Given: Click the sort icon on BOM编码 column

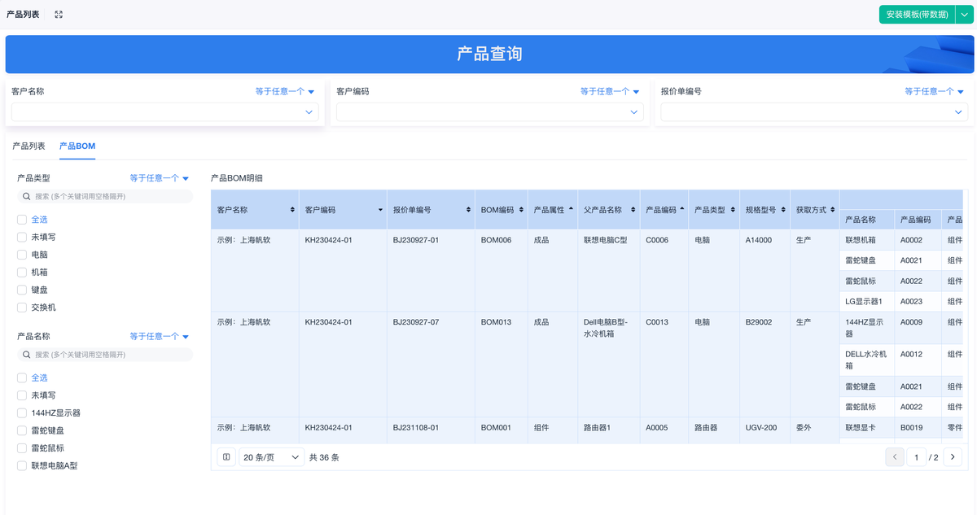Looking at the screenshot, I should pos(520,210).
